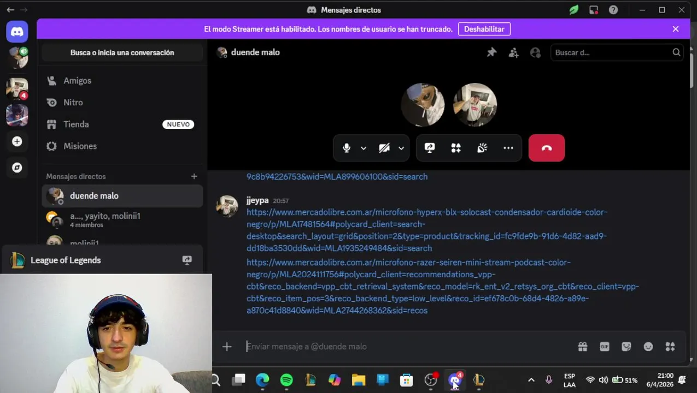Open the camera options chevron in the call
This screenshot has width=697, height=393.
(401, 148)
